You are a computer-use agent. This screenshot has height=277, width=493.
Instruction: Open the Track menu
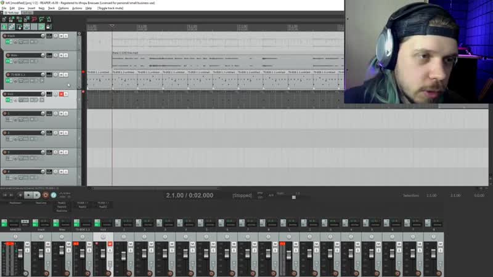point(51,8)
